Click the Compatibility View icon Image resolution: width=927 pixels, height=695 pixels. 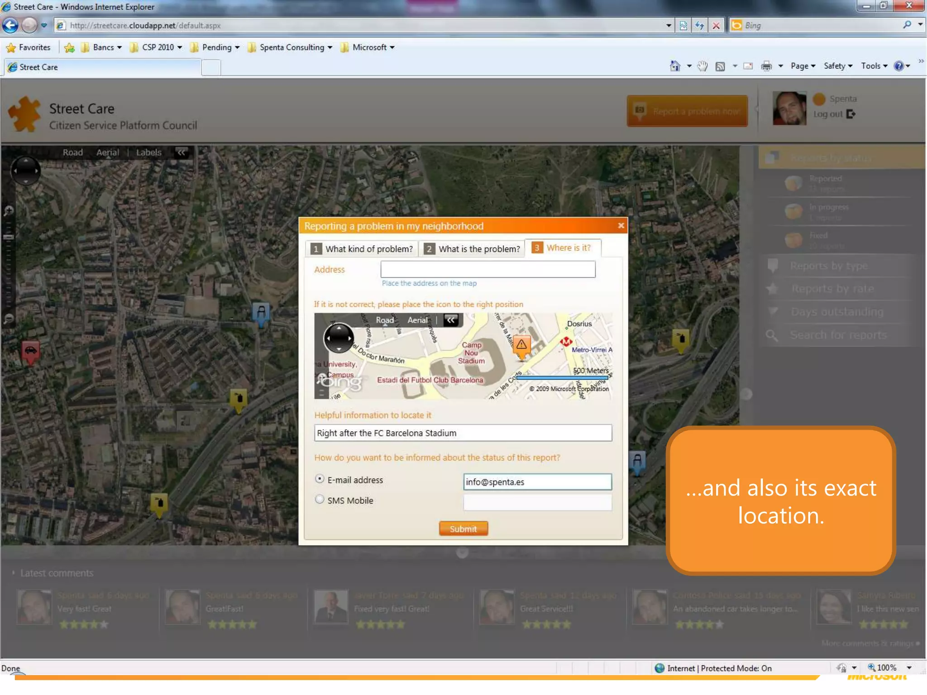click(x=683, y=26)
